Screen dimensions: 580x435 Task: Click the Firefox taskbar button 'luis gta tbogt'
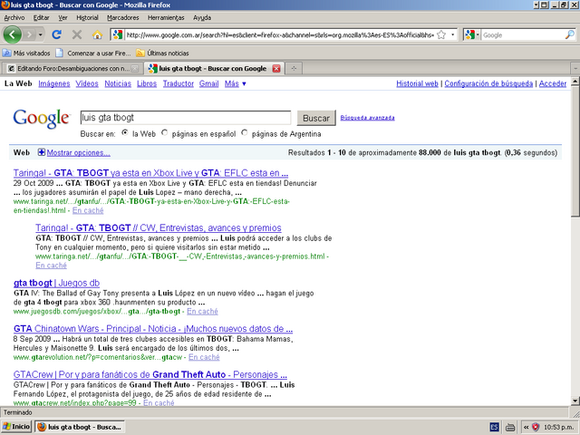tap(80, 427)
